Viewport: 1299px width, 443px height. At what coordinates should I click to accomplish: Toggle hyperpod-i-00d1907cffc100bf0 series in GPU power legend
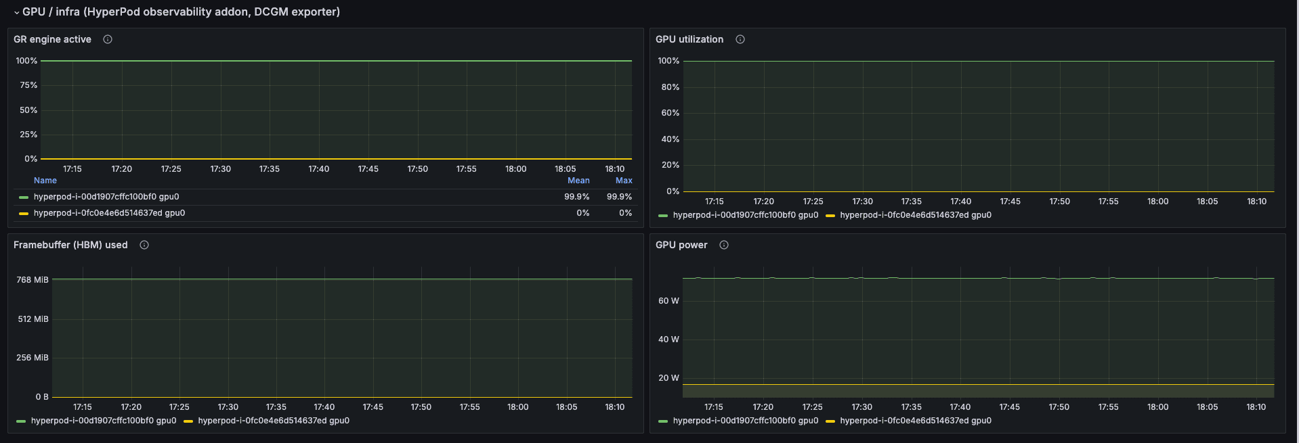746,421
